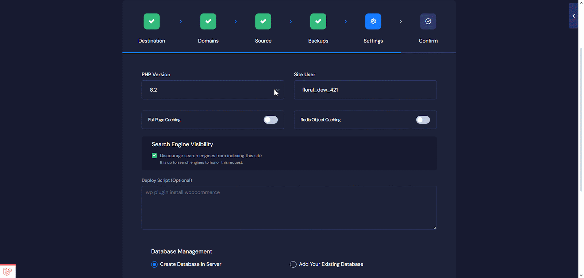Enable Full Page Caching toggle

270,120
